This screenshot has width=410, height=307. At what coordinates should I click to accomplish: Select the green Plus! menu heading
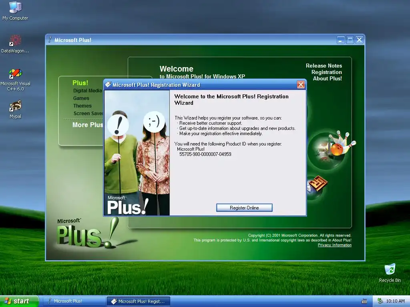(80, 83)
